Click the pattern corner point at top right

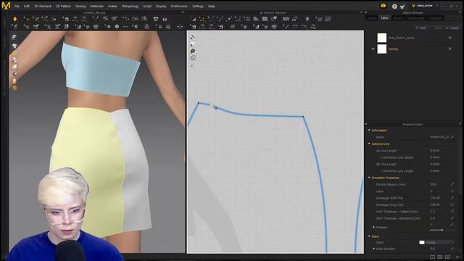tap(303, 117)
